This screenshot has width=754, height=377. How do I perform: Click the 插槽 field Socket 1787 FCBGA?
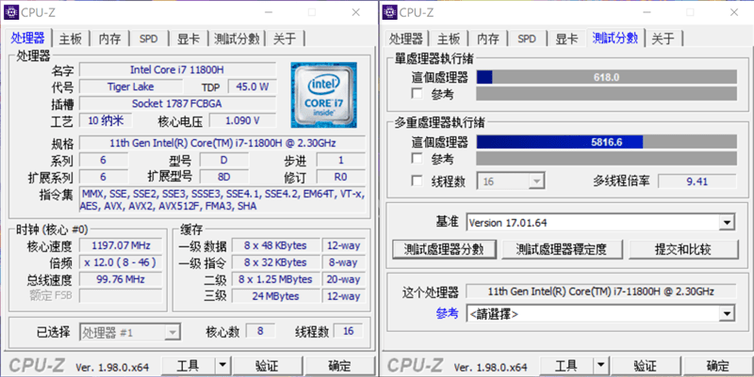click(177, 103)
